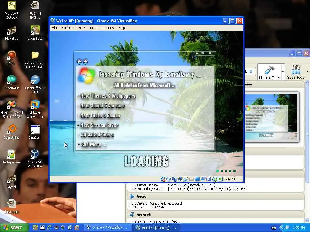Click the Internet Explorer quick launch icon

click(49, 227)
